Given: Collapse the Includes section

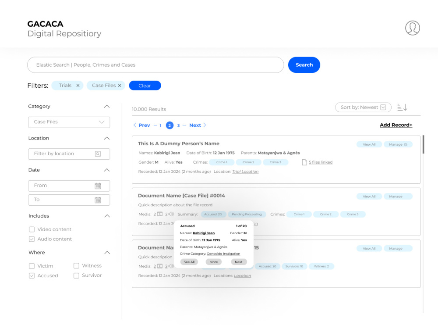Looking at the screenshot, I should pyautogui.click(x=107, y=216).
